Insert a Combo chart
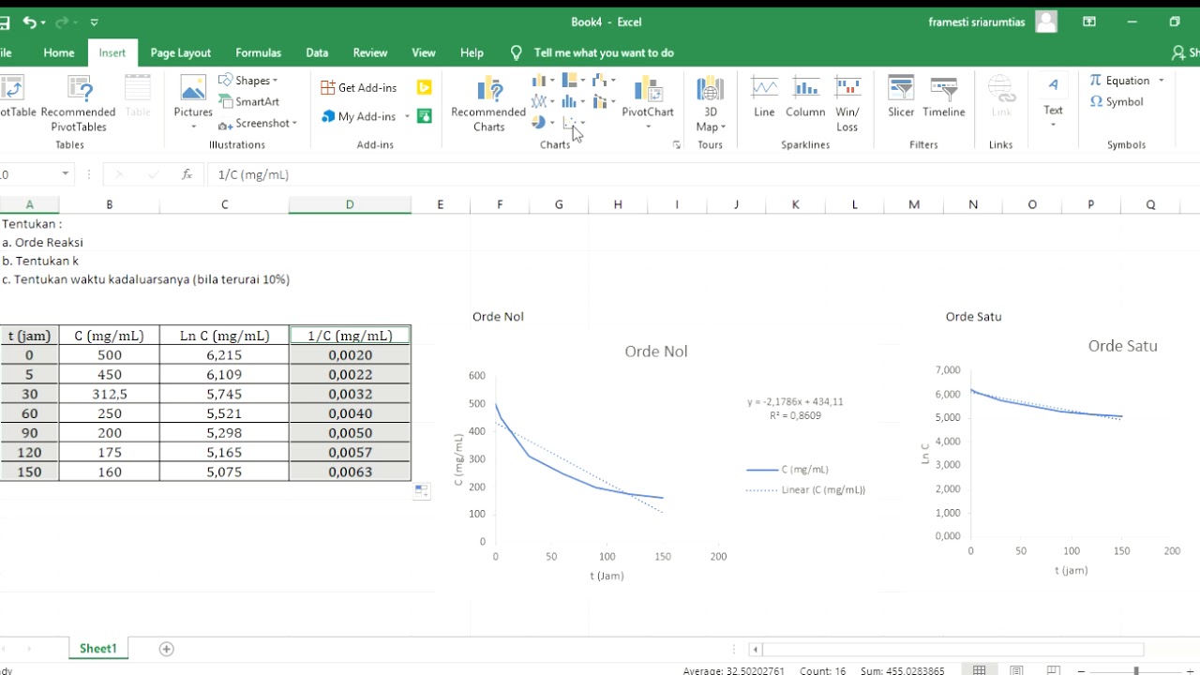 coord(604,101)
